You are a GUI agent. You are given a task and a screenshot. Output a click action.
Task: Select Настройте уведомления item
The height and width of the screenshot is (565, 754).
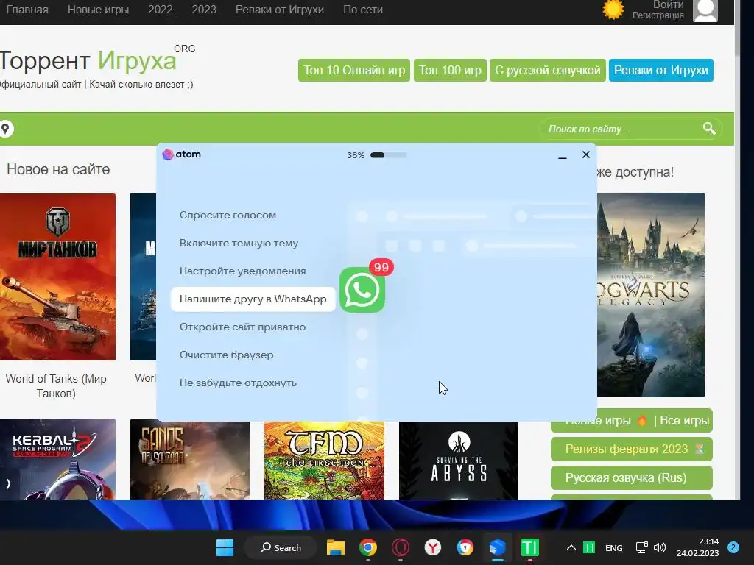(242, 271)
